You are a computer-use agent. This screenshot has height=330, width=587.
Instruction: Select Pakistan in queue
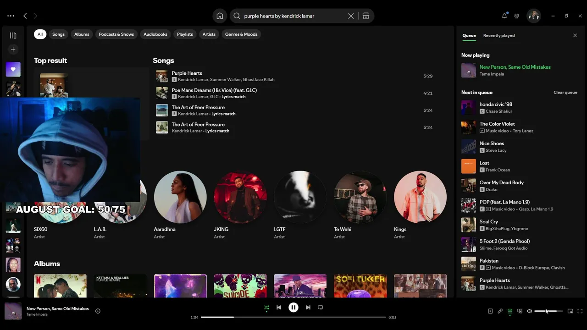point(519,264)
